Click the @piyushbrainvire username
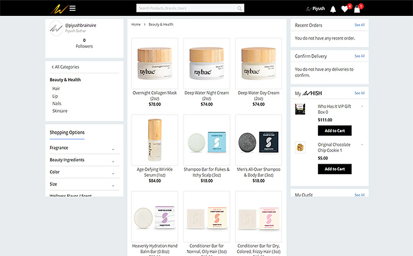This screenshot has height=256, width=413. point(81,25)
